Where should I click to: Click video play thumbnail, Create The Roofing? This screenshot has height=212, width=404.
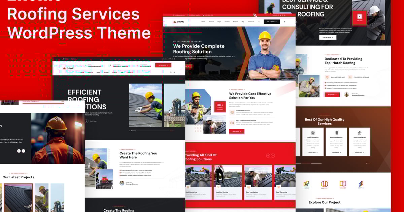pos(104,179)
